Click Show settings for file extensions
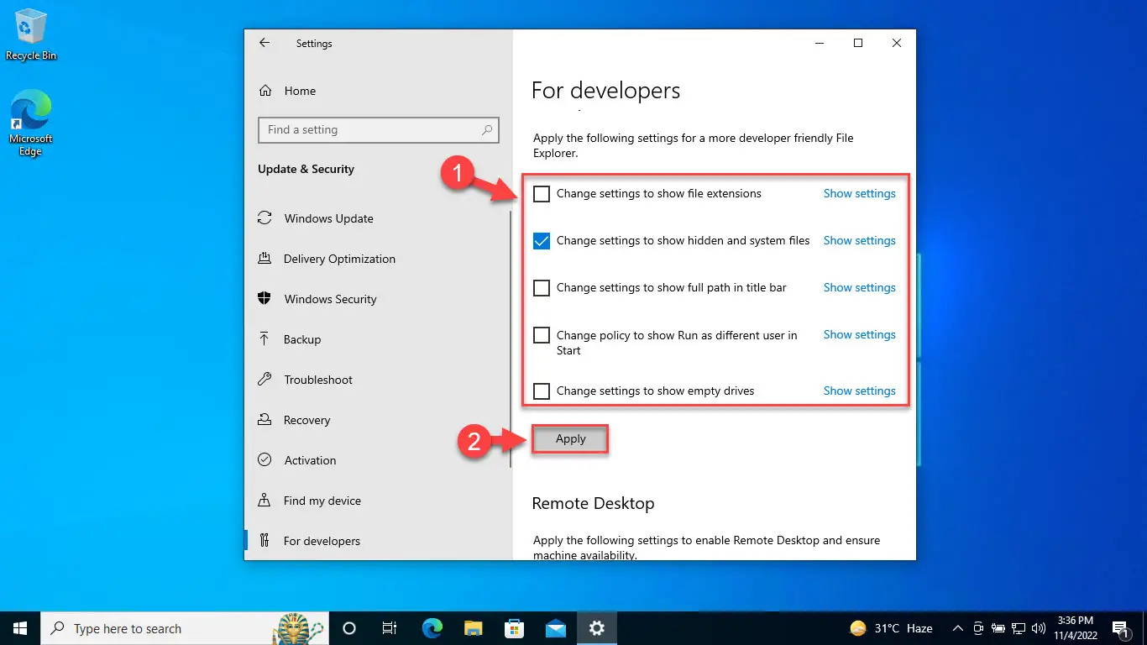1147x645 pixels. click(859, 193)
